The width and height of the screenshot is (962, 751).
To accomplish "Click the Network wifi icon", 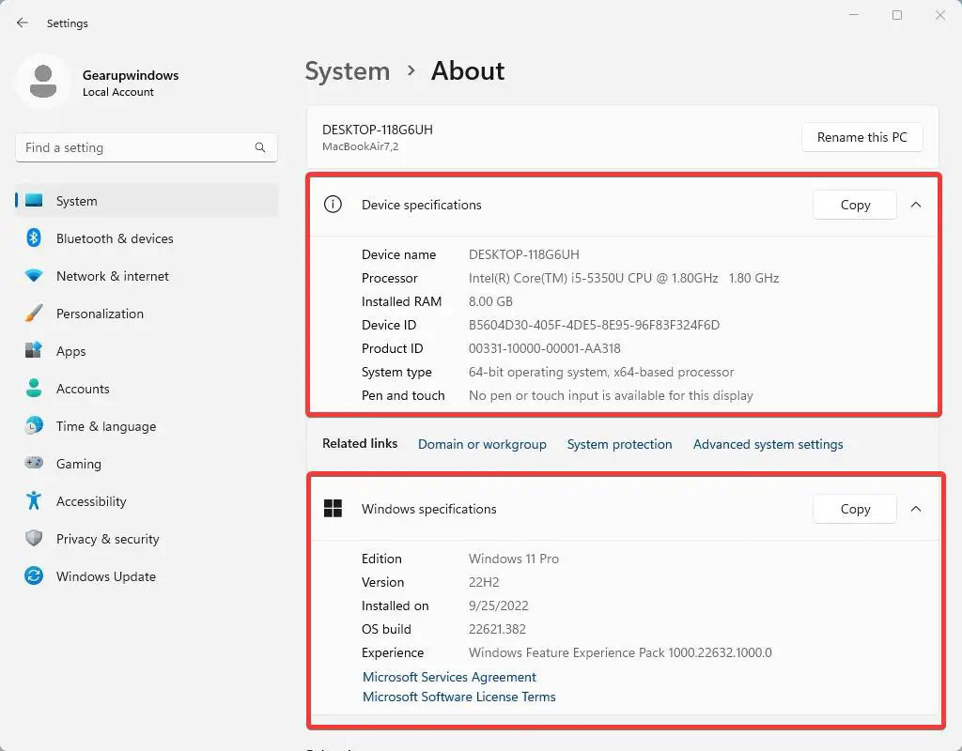I will pos(34,276).
